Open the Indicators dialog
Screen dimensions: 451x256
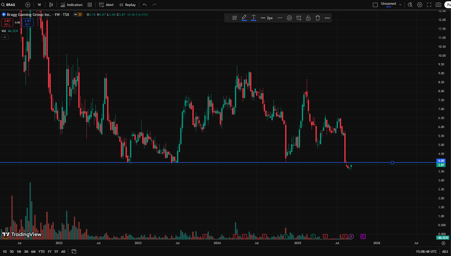(71, 5)
